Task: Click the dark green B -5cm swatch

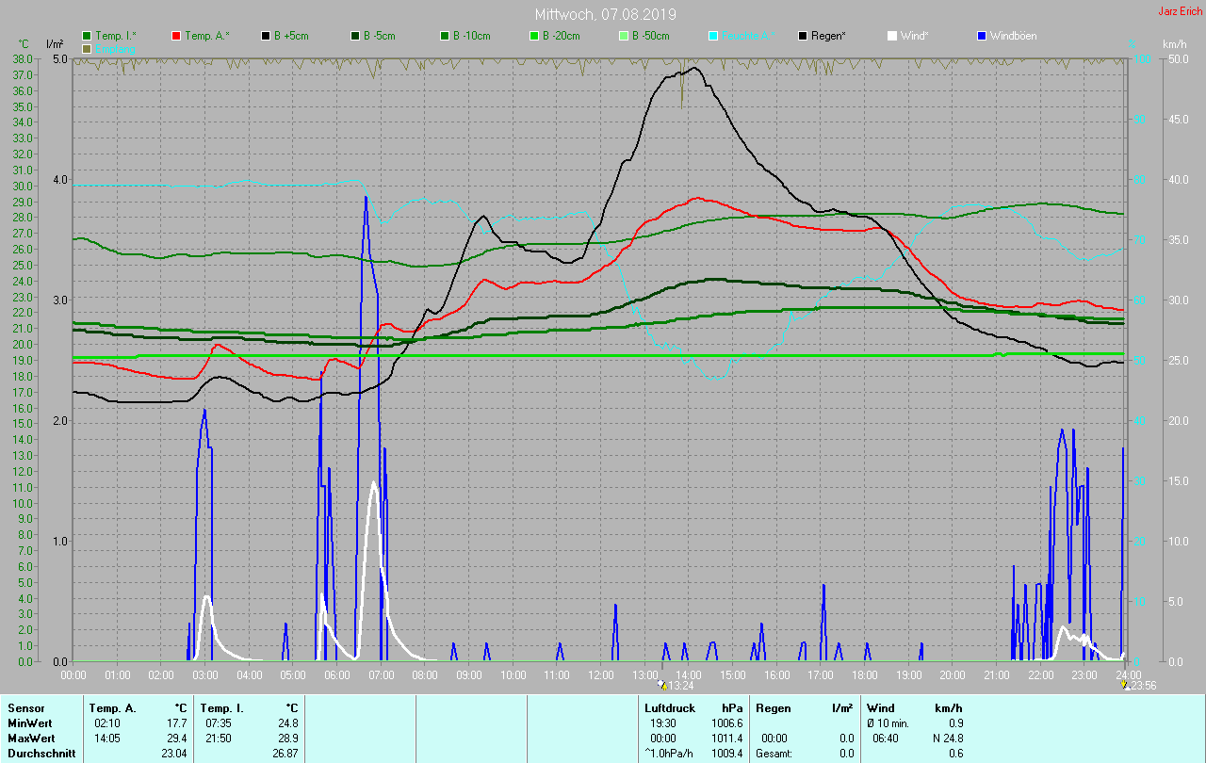Action: point(354,36)
